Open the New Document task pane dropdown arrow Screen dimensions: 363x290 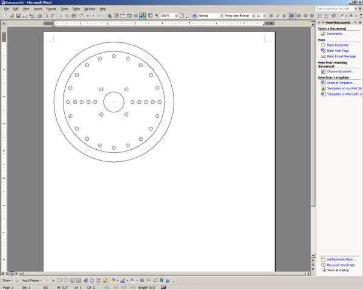355,22
